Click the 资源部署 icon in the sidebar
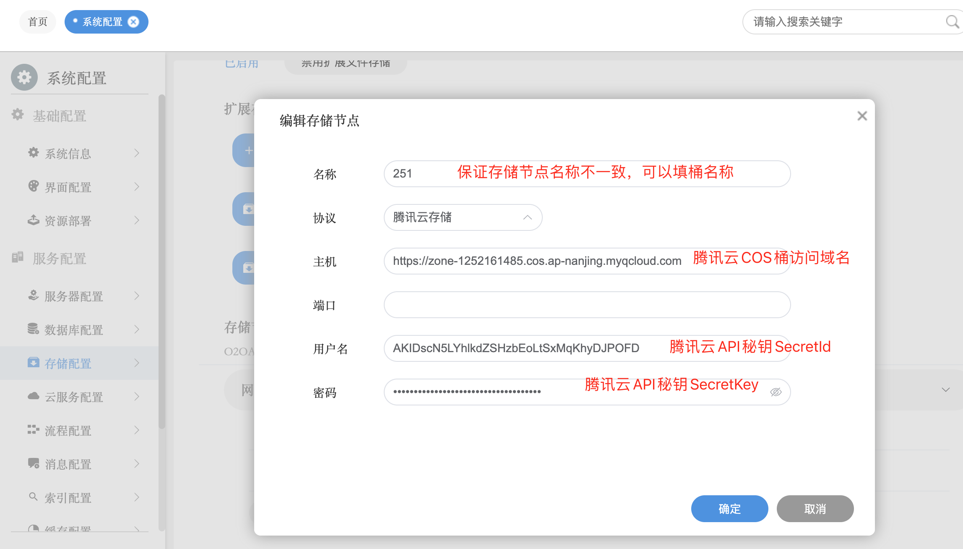This screenshot has height=549, width=963. pyautogui.click(x=34, y=220)
